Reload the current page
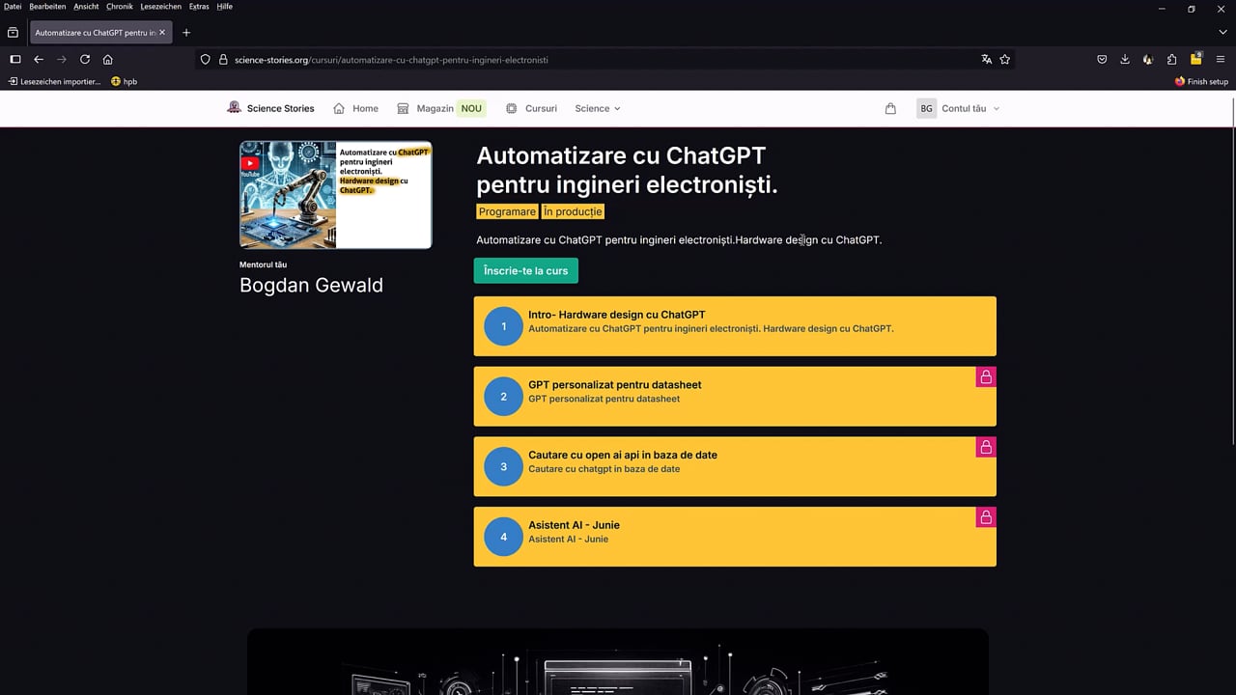This screenshot has width=1236, height=695. point(85,59)
